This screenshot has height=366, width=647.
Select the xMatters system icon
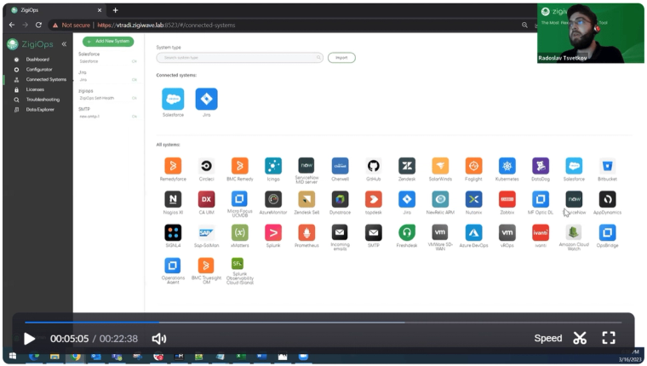click(240, 232)
